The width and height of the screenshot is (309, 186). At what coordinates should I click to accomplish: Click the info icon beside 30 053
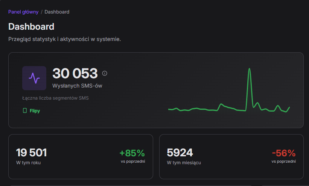(x=105, y=73)
